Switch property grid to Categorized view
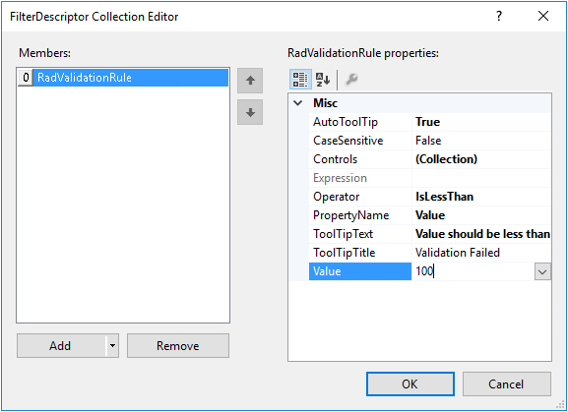The width and height of the screenshot is (568, 412). (x=300, y=80)
